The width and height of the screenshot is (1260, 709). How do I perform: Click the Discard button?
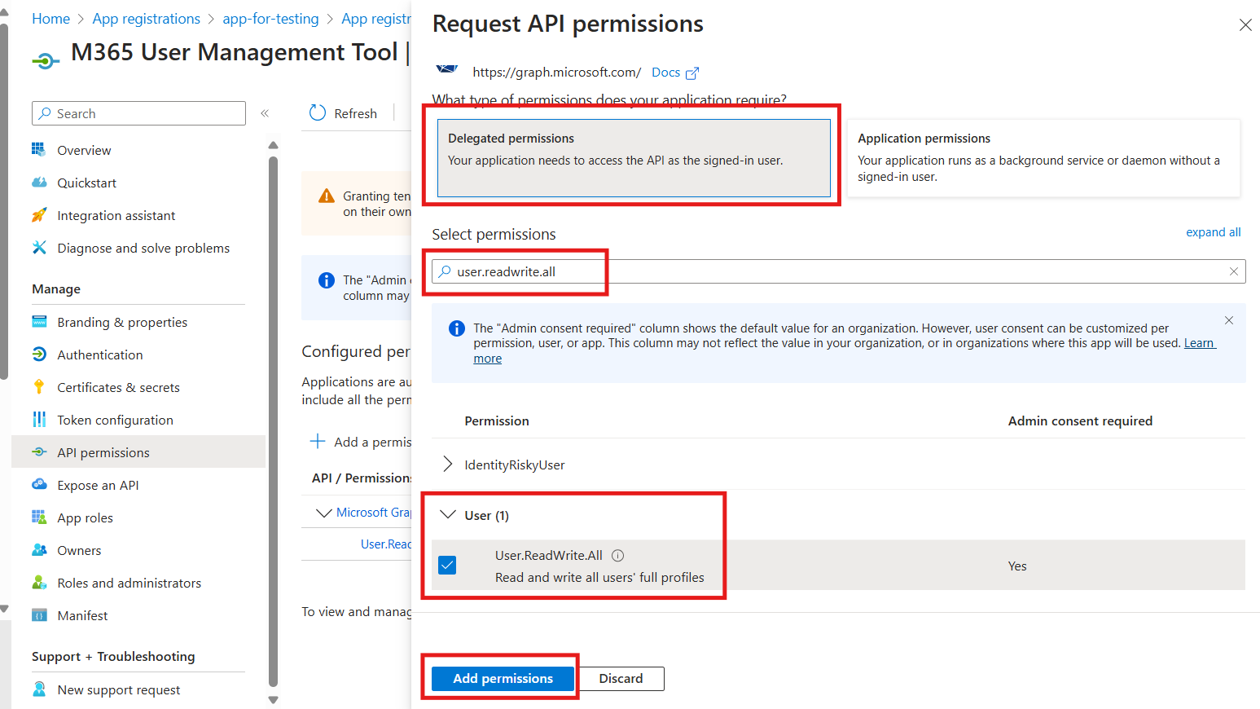pyautogui.click(x=621, y=678)
